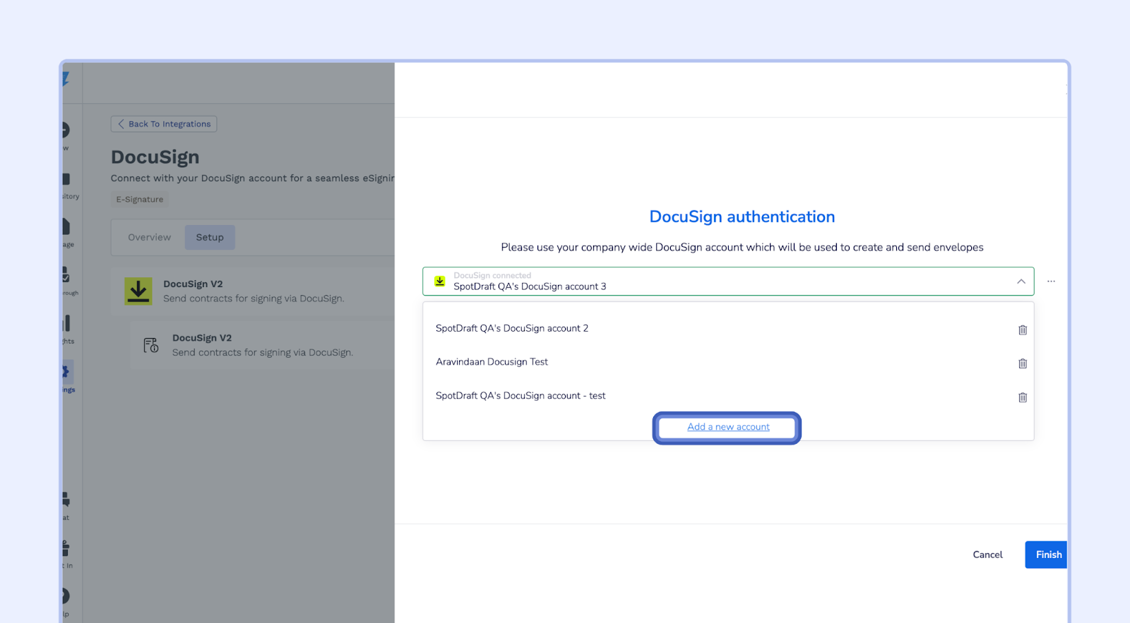Delete SpotDraft QA's DocuSign account 2 via trash icon
The width and height of the screenshot is (1130, 623).
[1022, 329]
